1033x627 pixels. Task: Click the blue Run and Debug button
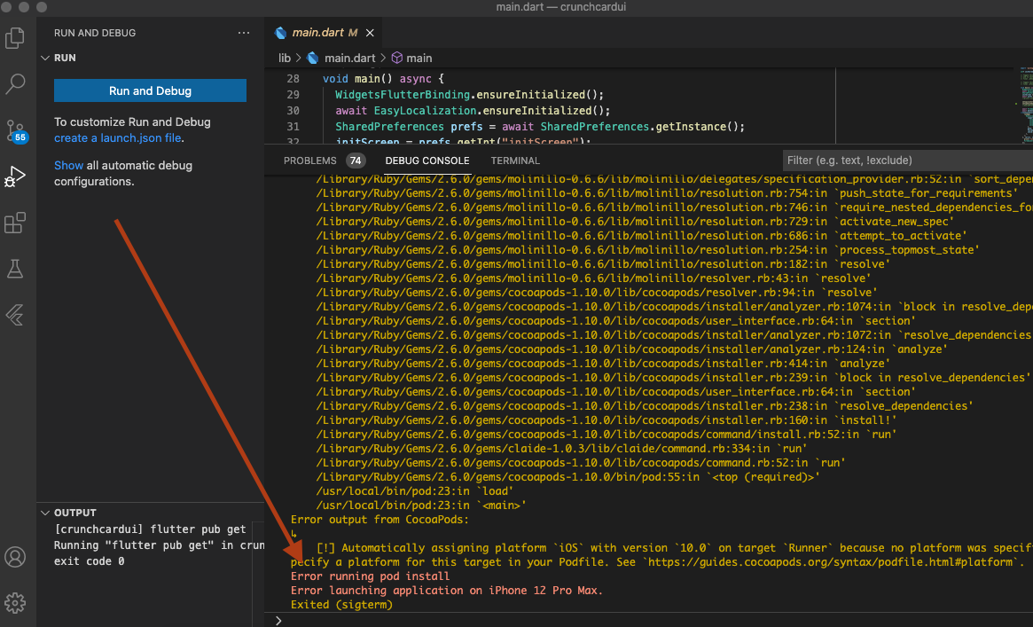[150, 90]
